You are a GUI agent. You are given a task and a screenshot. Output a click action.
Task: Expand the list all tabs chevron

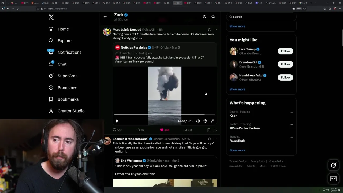[x=316, y=3]
